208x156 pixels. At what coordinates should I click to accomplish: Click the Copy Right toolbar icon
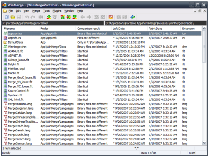[83, 17]
